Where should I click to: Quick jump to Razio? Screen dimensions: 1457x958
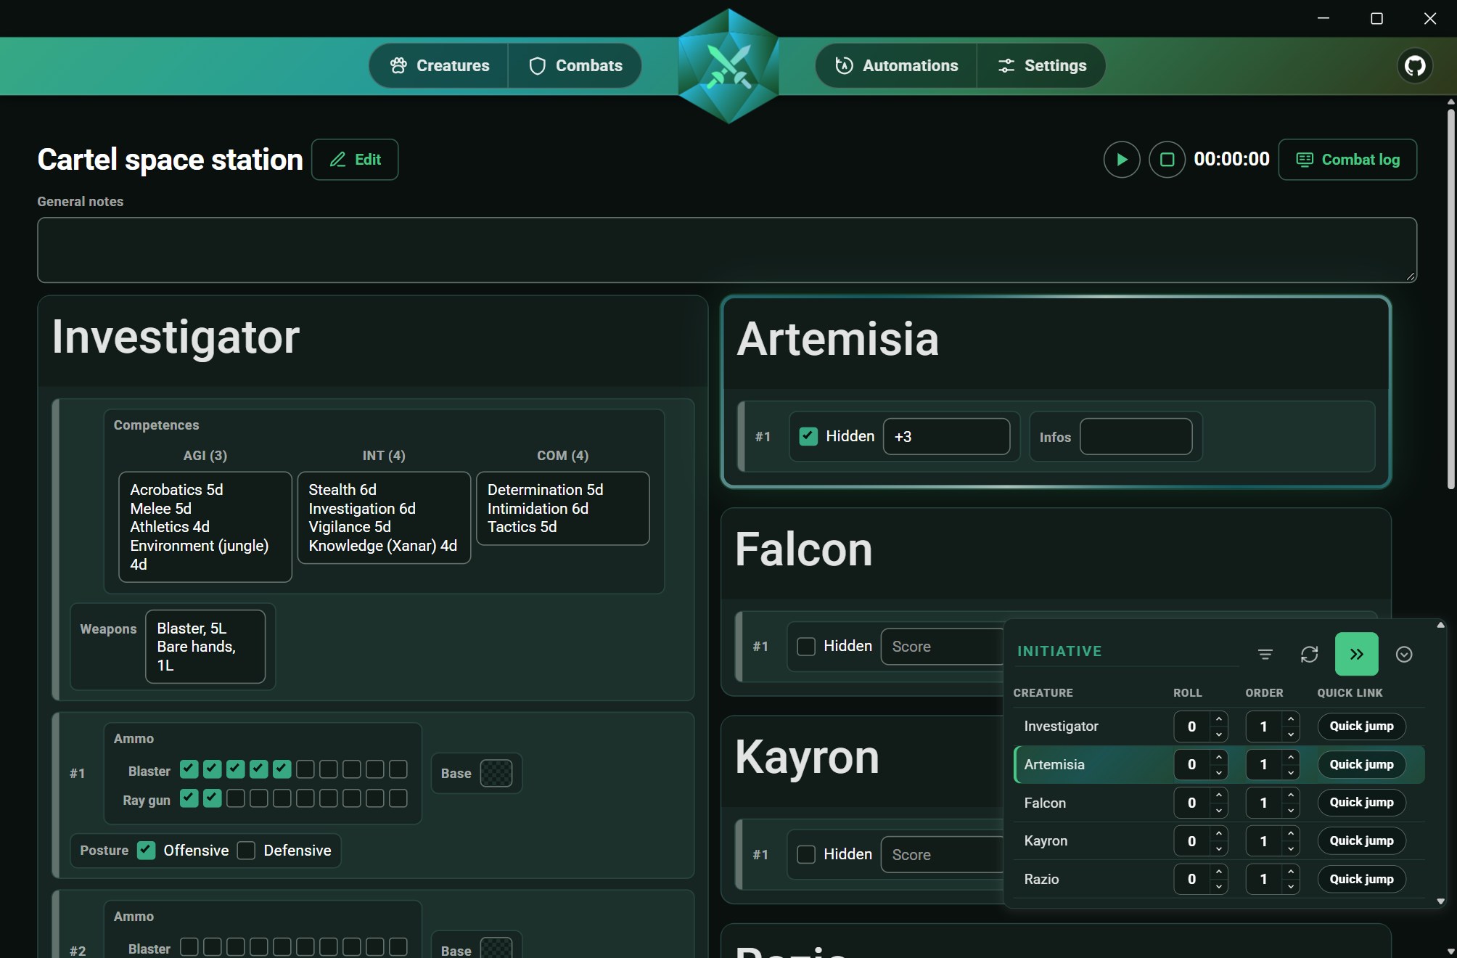click(1361, 879)
